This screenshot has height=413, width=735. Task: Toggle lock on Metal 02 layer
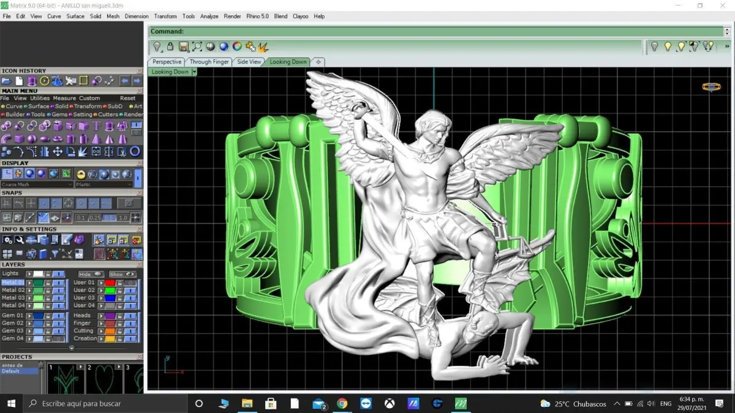[48, 291]
